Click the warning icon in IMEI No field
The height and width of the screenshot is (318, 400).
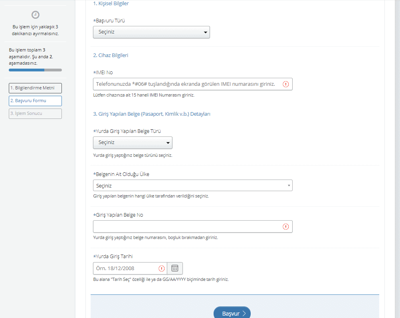[x=286, y=84]
